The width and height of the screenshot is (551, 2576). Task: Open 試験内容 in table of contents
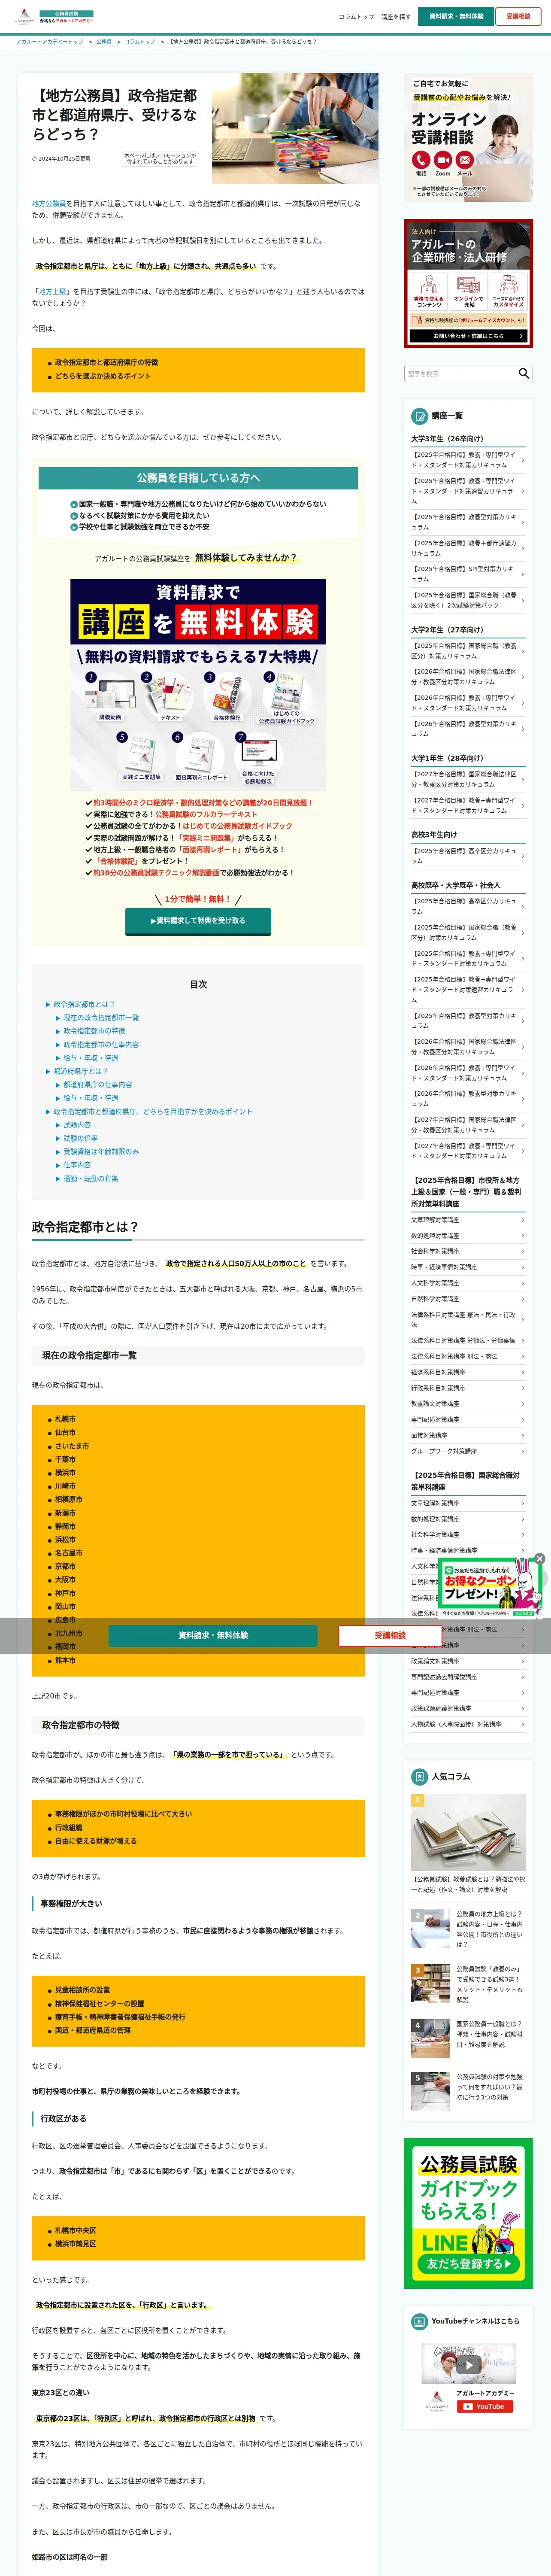coord(77,1125)
